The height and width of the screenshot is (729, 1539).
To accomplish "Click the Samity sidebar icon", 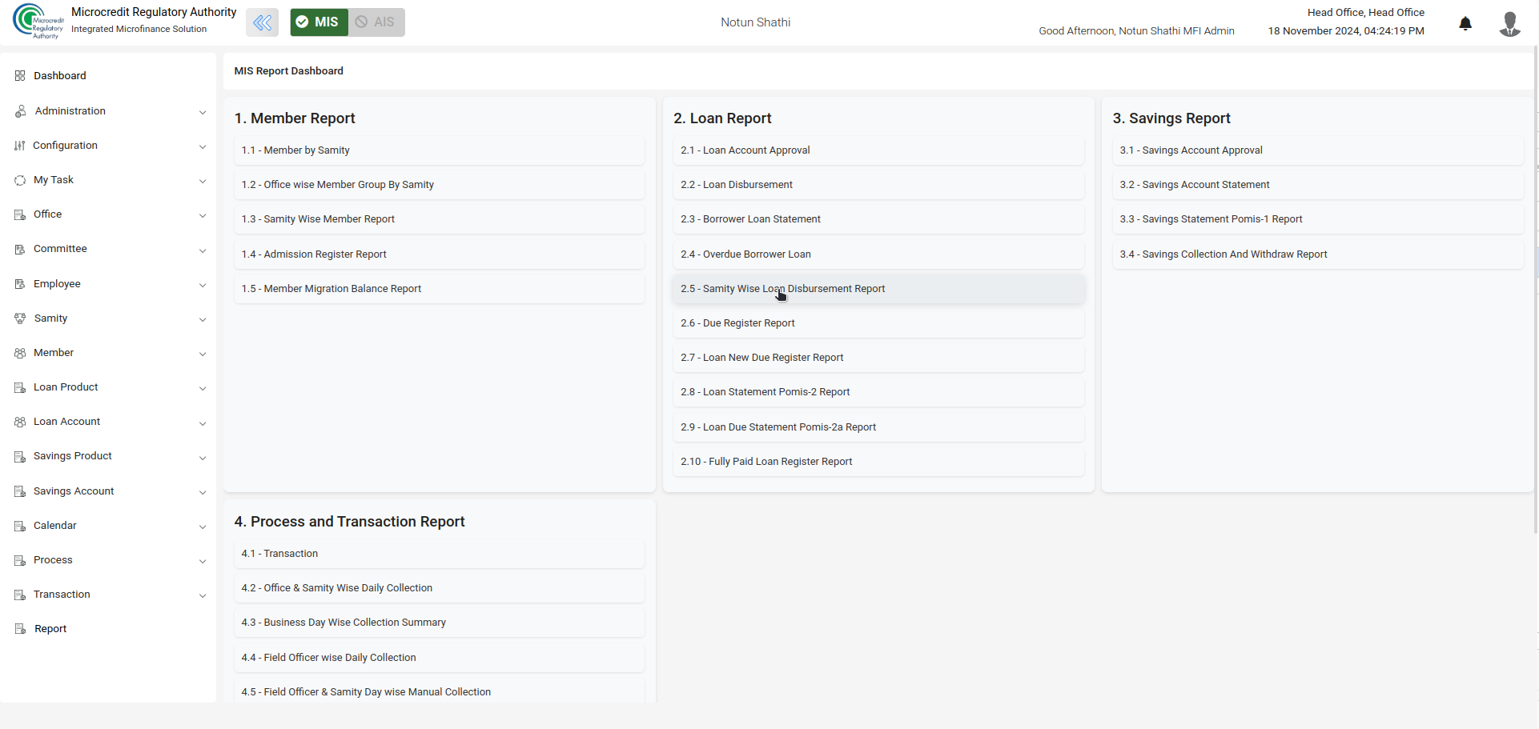I will pos(20,318).
